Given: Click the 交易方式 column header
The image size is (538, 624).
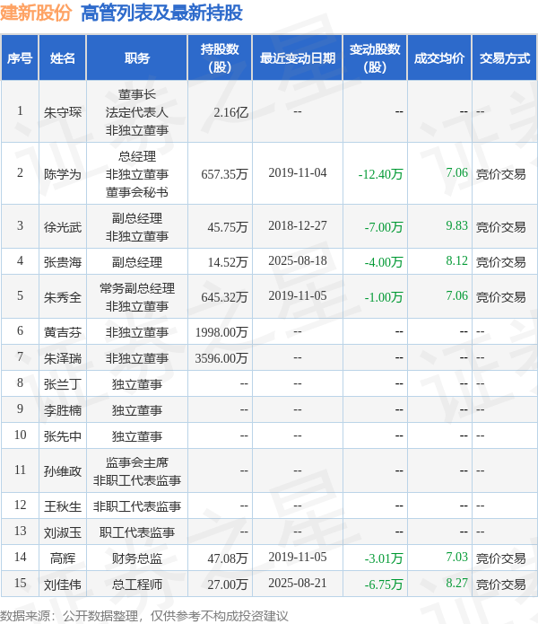Looking at the screenshot, I should coord(505,58).
